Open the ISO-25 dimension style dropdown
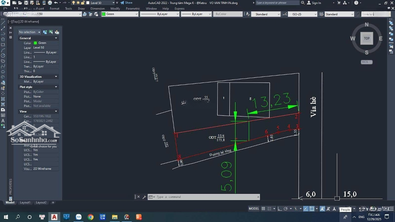Screen dimensions: 395x222 (x=302, y=14)
